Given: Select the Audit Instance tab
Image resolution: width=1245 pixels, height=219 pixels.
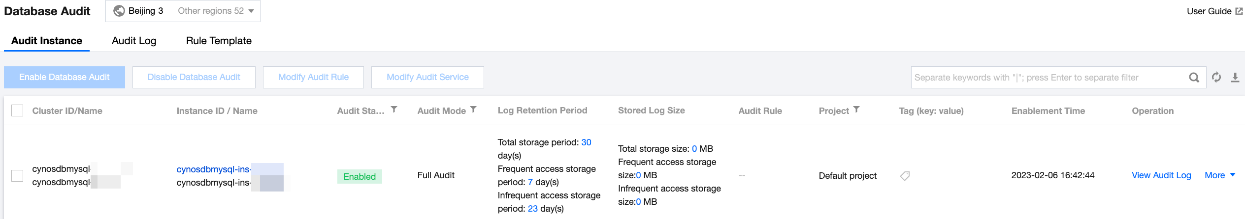Looking at the screenshot, I should 47,41.
